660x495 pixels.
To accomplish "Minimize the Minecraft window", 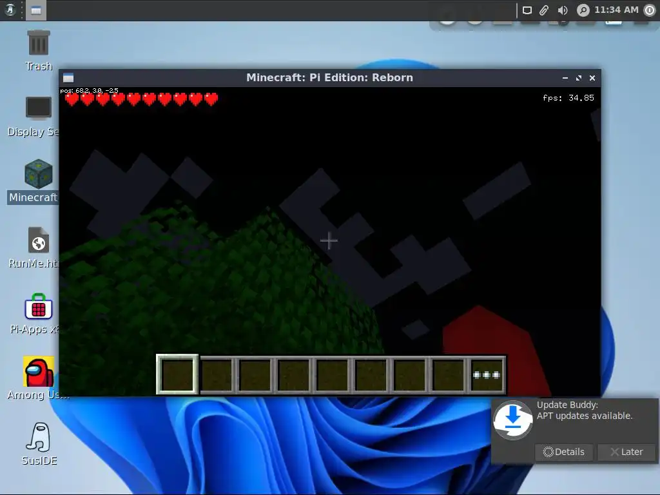I will [565, 78].
